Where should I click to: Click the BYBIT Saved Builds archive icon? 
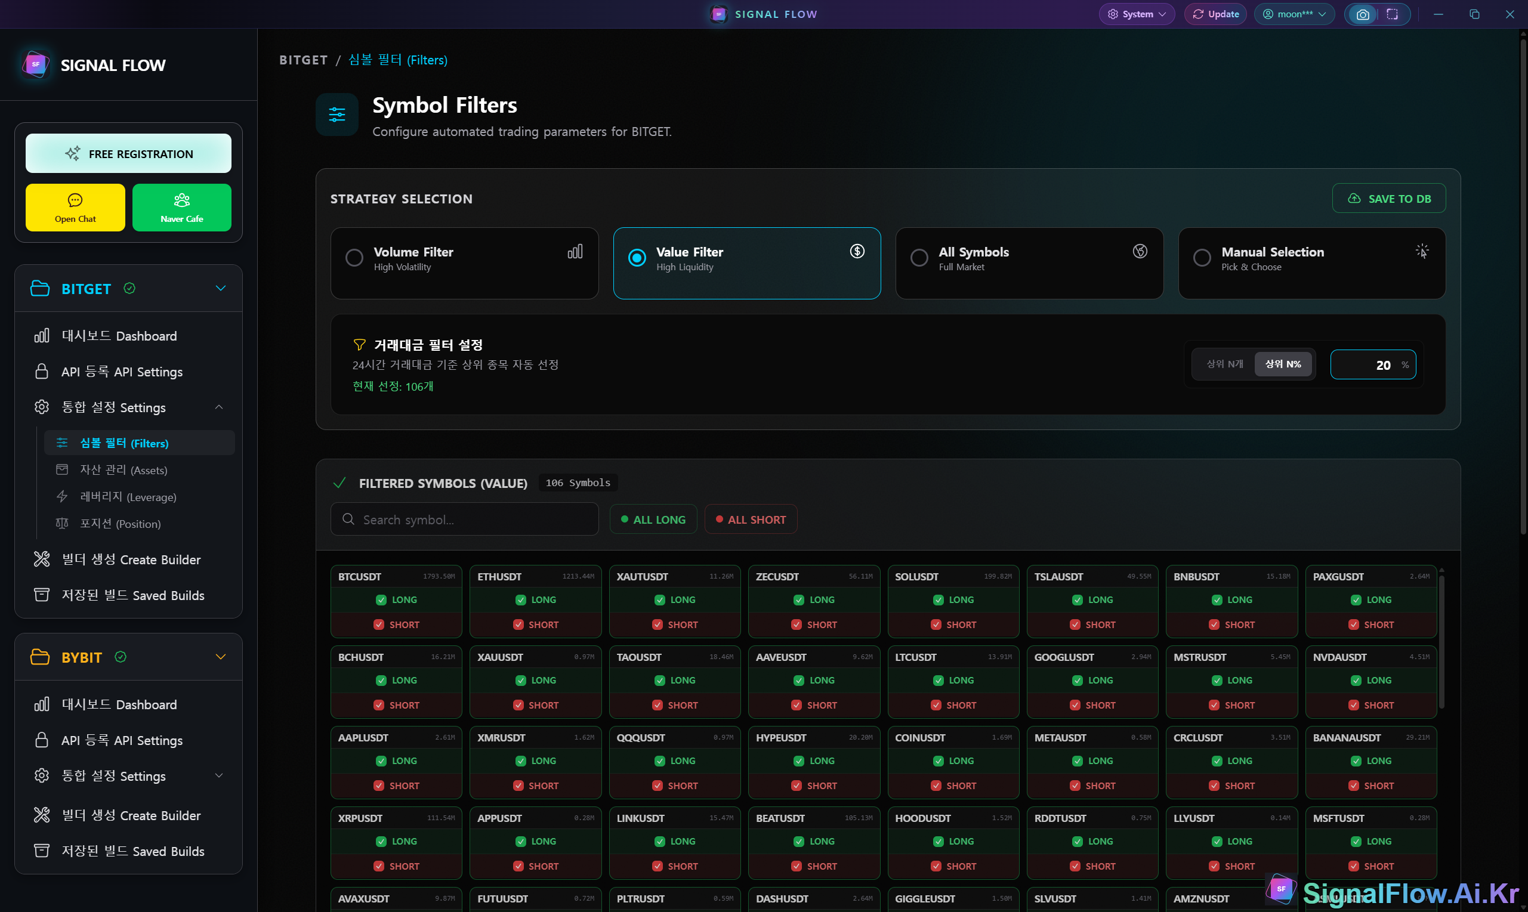42,851
